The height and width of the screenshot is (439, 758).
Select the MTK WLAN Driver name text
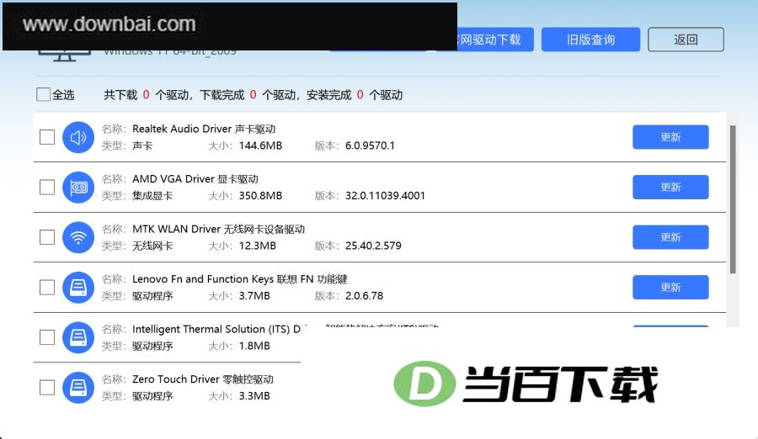218,229
